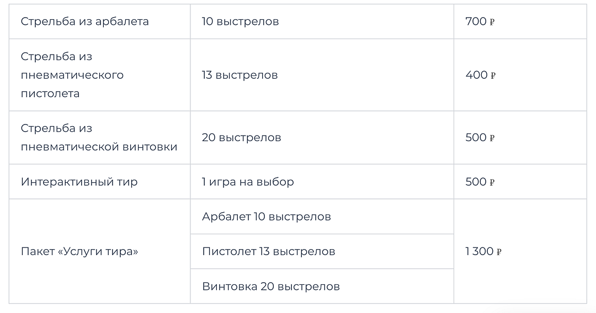
Task: Select the "Интерактивный тир" service cell
Action: click(79, 182)
